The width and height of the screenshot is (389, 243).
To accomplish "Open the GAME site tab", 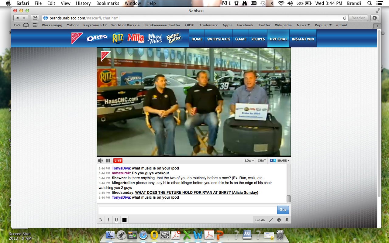I will [241, 39].
